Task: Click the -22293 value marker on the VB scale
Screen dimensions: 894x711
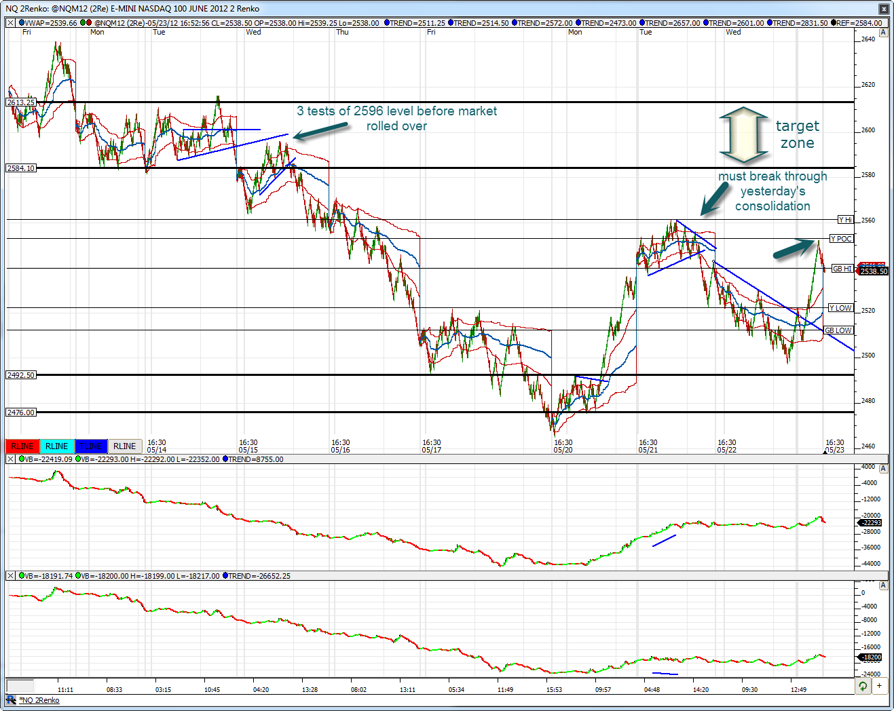Action: click(x=870, y=522)
